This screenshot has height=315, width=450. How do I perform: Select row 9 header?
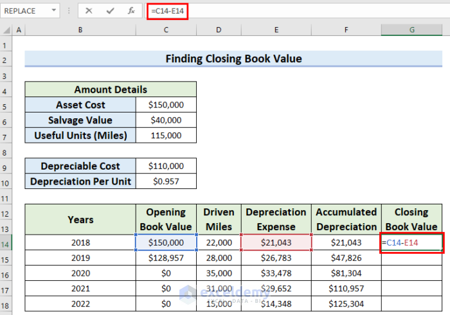tap(6, 166)
